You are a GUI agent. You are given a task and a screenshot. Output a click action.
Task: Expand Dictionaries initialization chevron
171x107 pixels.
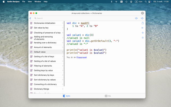63,23
